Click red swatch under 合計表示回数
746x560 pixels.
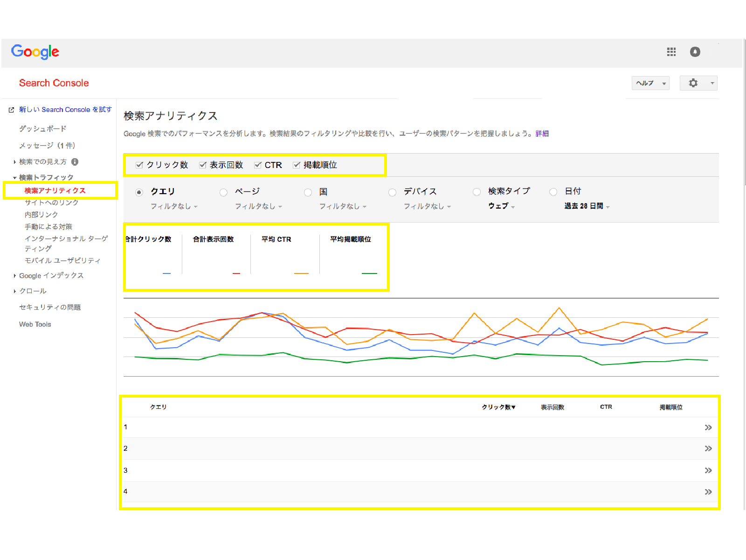point(236,273)
